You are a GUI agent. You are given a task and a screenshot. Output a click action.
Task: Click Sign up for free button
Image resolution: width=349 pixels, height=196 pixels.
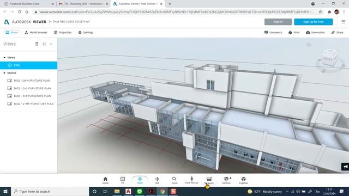(x=313, y=22)
